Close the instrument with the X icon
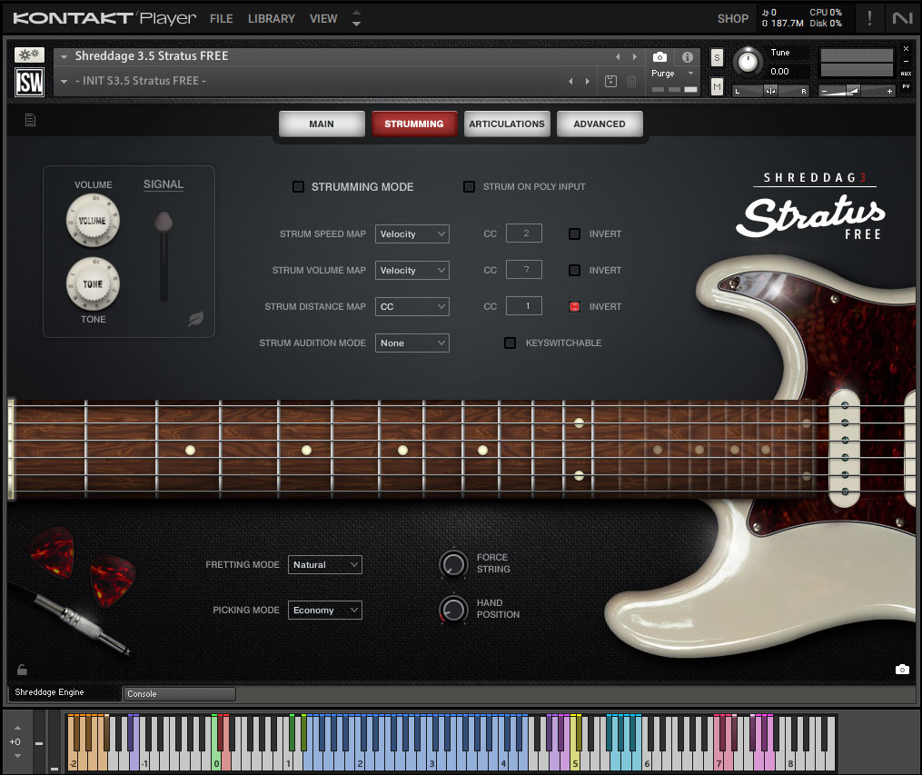This screenshot has width=922, height=775. [x=907, y=49]
